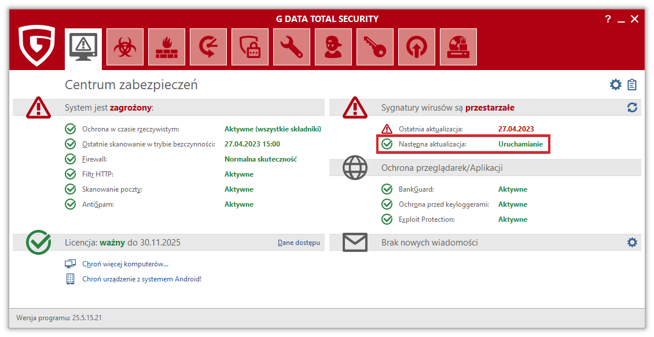Open Chroń więcej komputerów link
654x337 pixels.
point(125,264)
